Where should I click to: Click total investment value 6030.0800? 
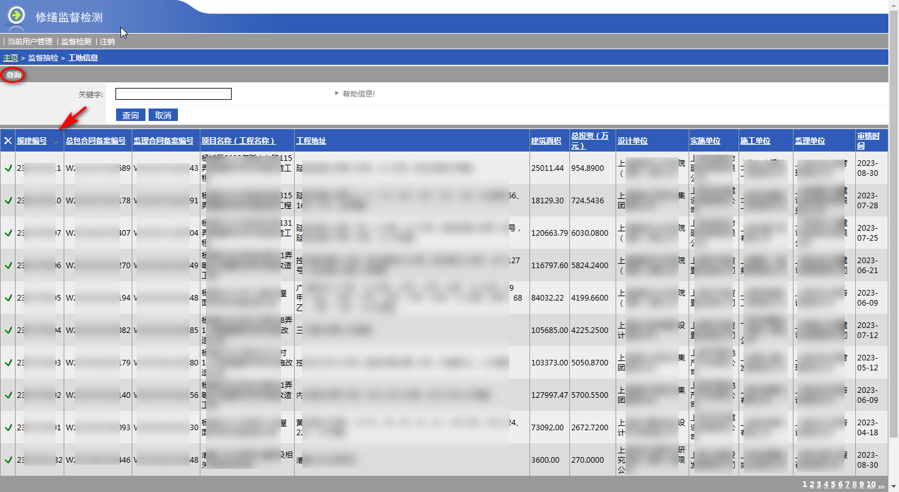point(589,233)
